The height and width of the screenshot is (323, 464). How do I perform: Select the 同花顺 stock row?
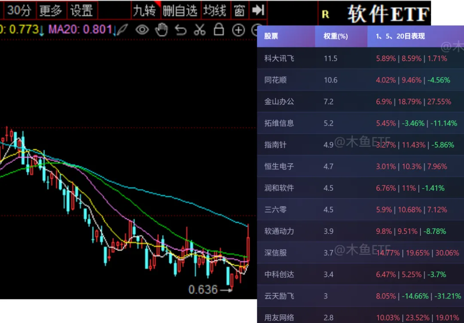point(360,80)
